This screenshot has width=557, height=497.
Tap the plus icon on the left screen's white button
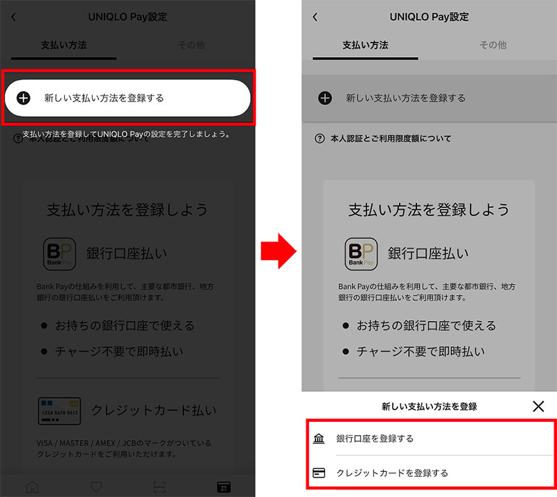point(24,97)
